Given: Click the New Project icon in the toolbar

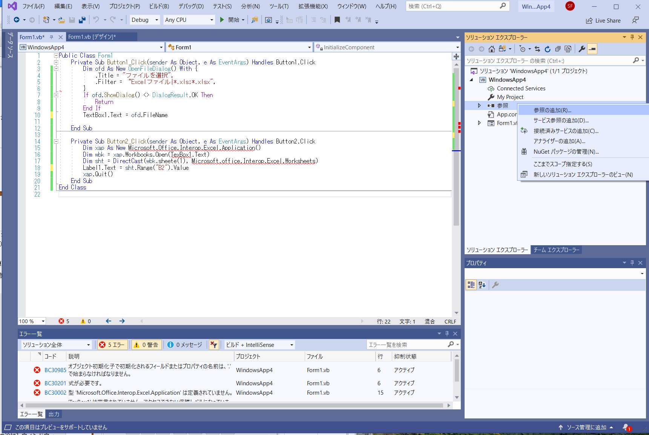Looking at the screenshot, I should (46, 20).
